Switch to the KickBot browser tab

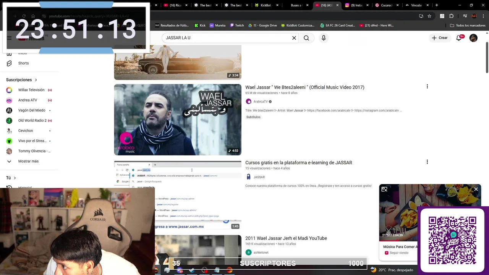(x=267, y=5)
